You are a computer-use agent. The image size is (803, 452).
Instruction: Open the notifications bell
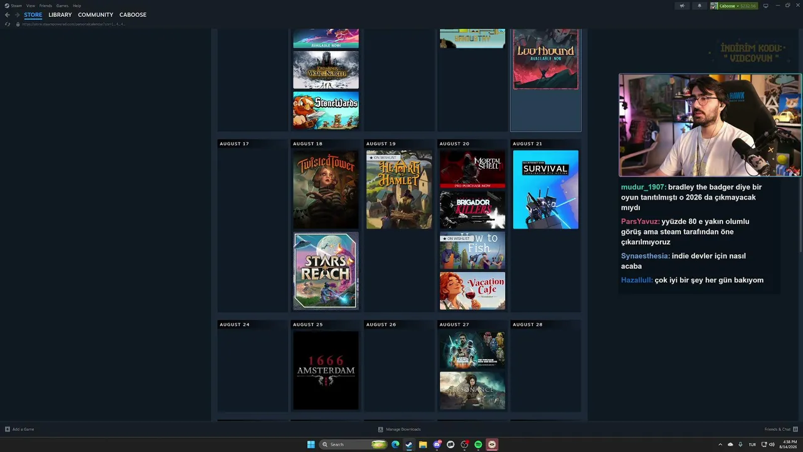point(699,6)
